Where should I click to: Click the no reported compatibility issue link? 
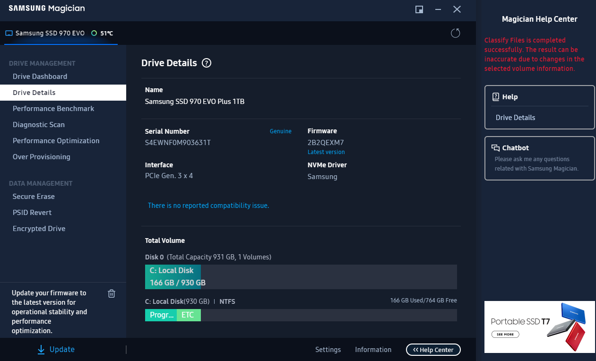pos(208,206)
